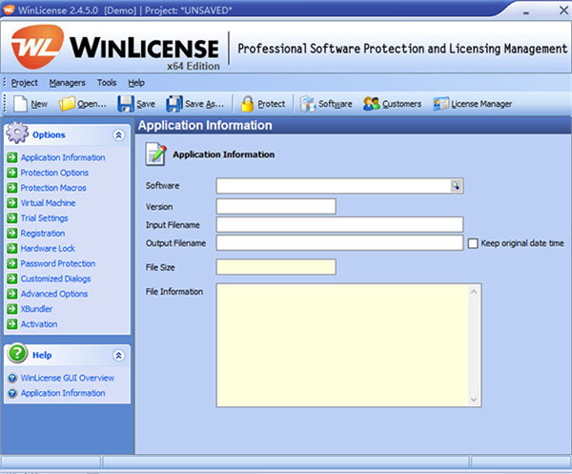The height and width of the screenshot is (474, 572).
Task: Click the License Manager icon
Action: tap(440, 104)
